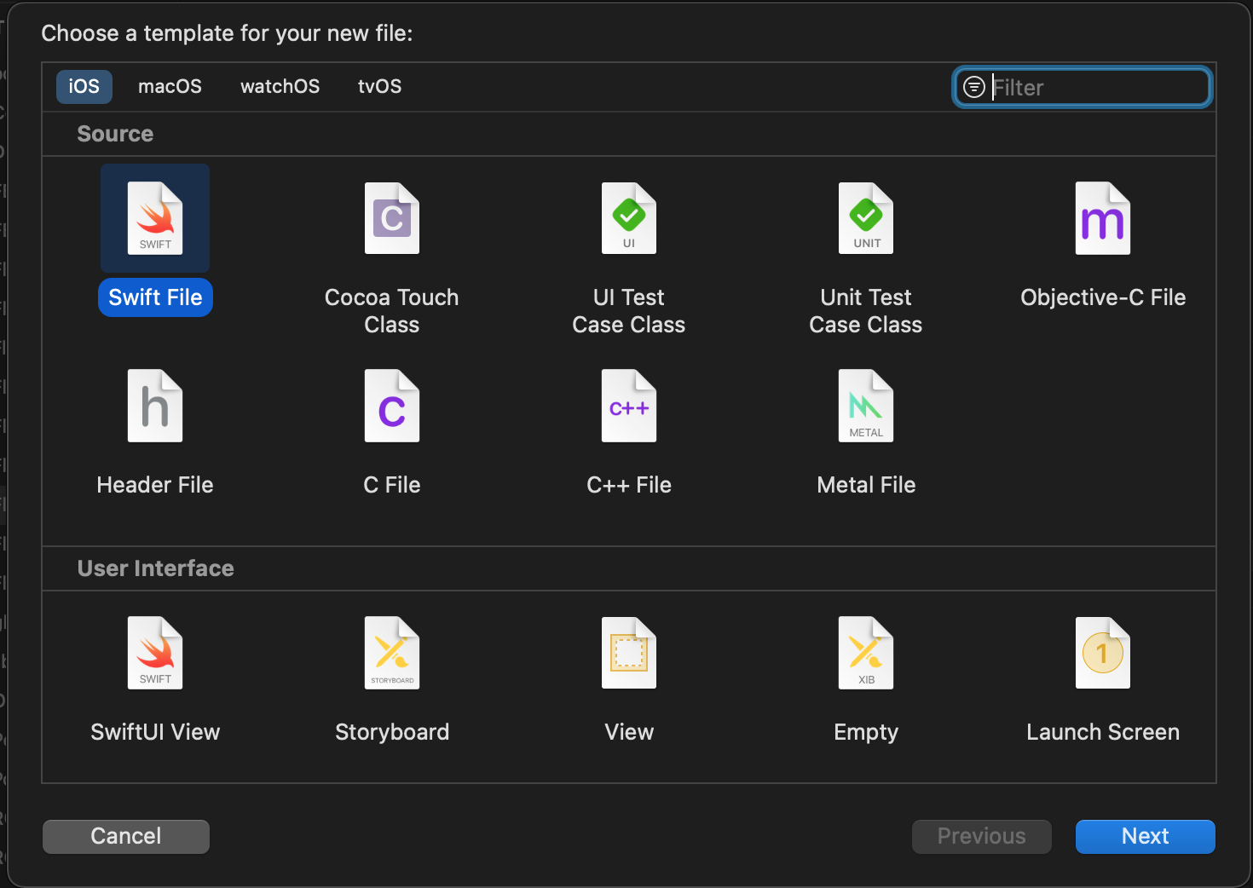Go to the Previous step
The image size is (1253, 888).
click(x=982, y=836)
